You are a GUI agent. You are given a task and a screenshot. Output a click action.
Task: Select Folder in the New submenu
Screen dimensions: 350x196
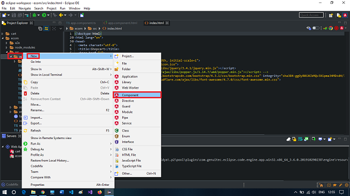point(137,69)
